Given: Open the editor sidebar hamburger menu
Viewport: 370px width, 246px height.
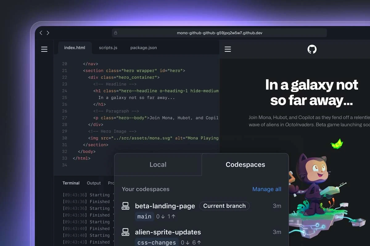Looking at the screenshot, I should coord(44,49).
